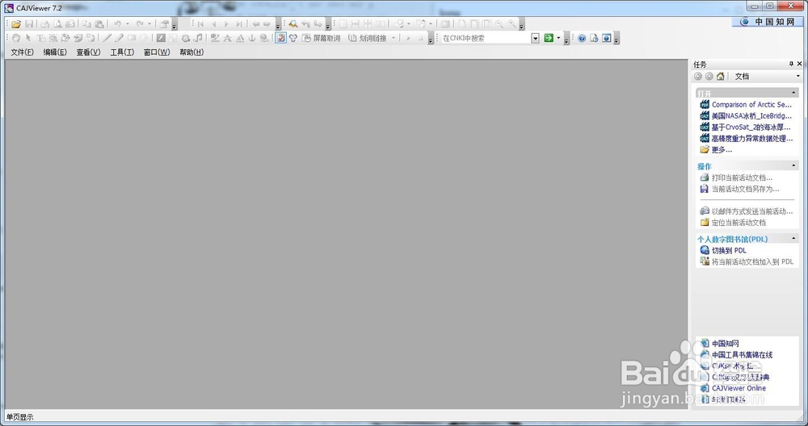Select the arrow pointer tool

[28, 38]
